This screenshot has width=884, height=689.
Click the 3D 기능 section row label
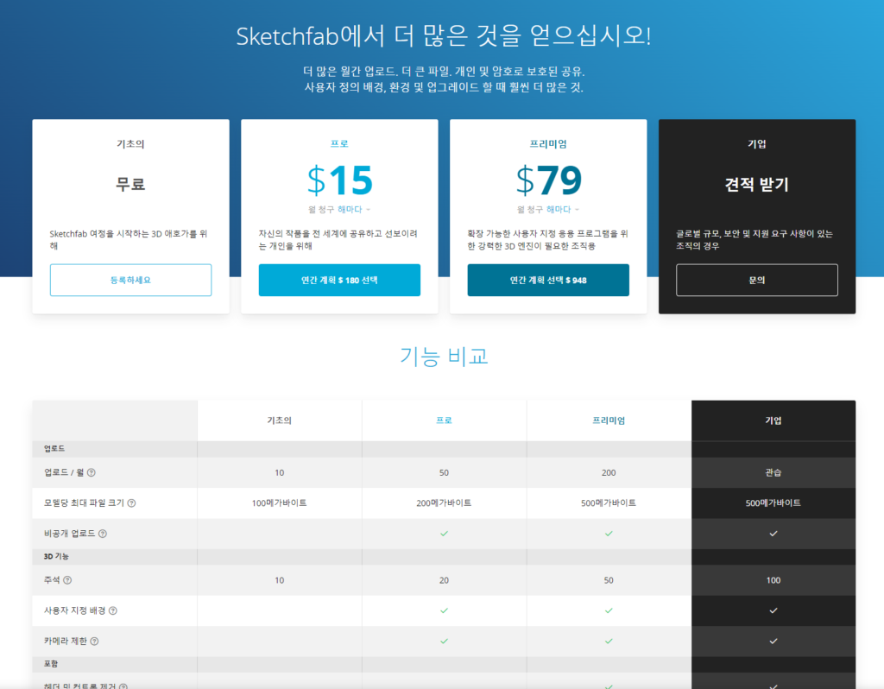(x=56, y=557)
